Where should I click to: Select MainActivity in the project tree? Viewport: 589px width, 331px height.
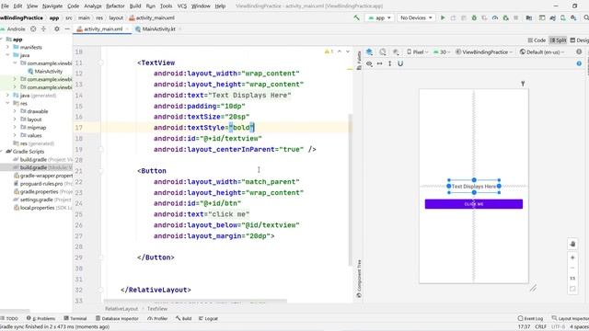pos(45,72)
